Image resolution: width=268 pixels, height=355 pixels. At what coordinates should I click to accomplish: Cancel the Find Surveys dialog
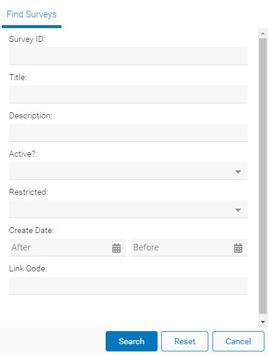[x=238, y=341]
